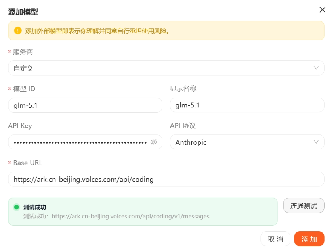Open the Anthropic protocol selector

tap(242, 142)
